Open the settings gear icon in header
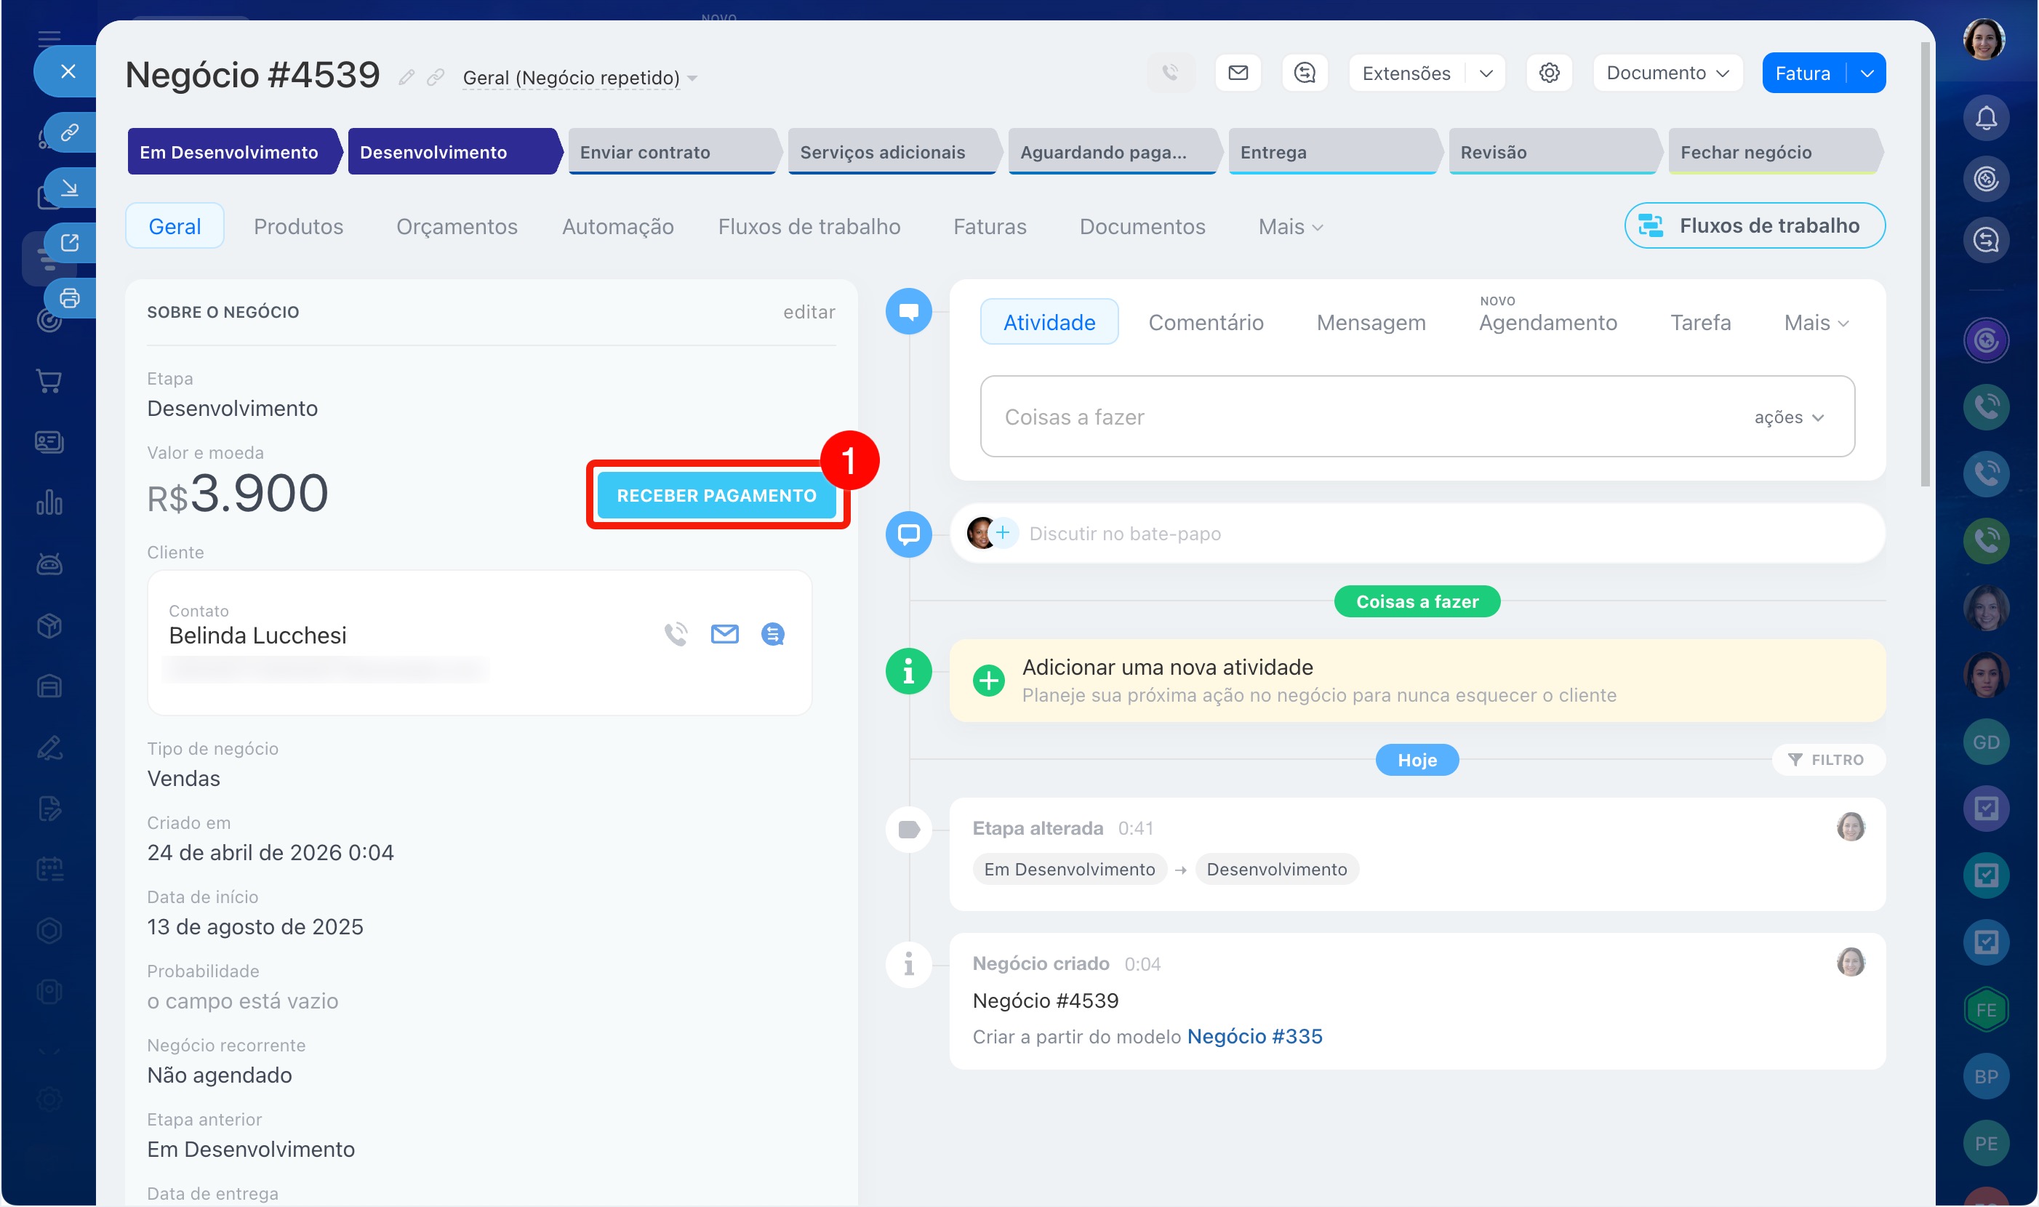 1549,73
